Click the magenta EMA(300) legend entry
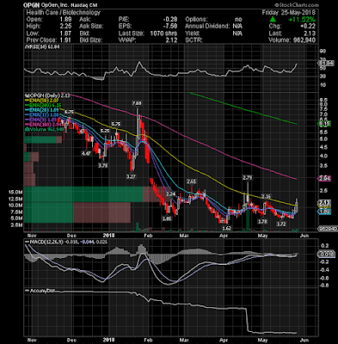This screenshot has width=338, height=344. pyautogui.click(x=43, y=124)
